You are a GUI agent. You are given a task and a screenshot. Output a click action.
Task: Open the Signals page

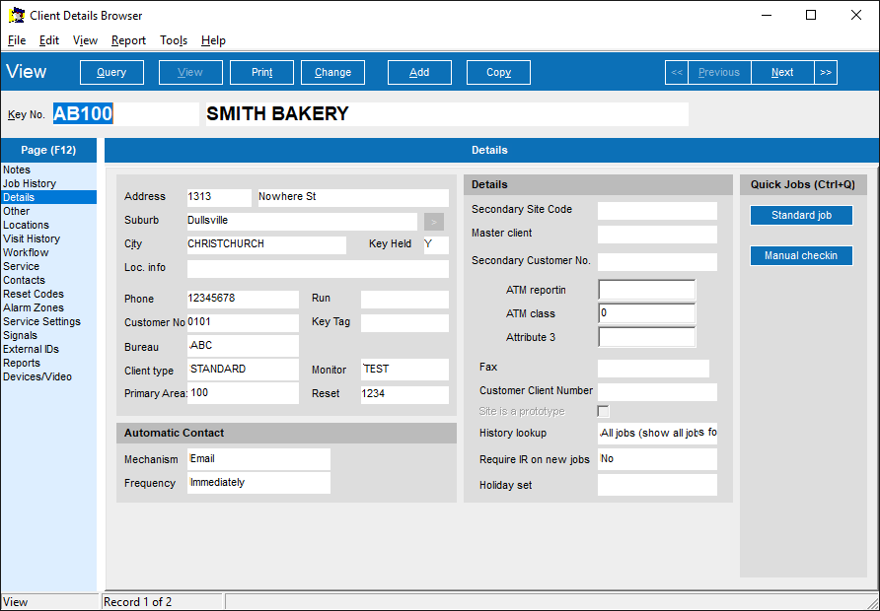[x=48, y=335]
